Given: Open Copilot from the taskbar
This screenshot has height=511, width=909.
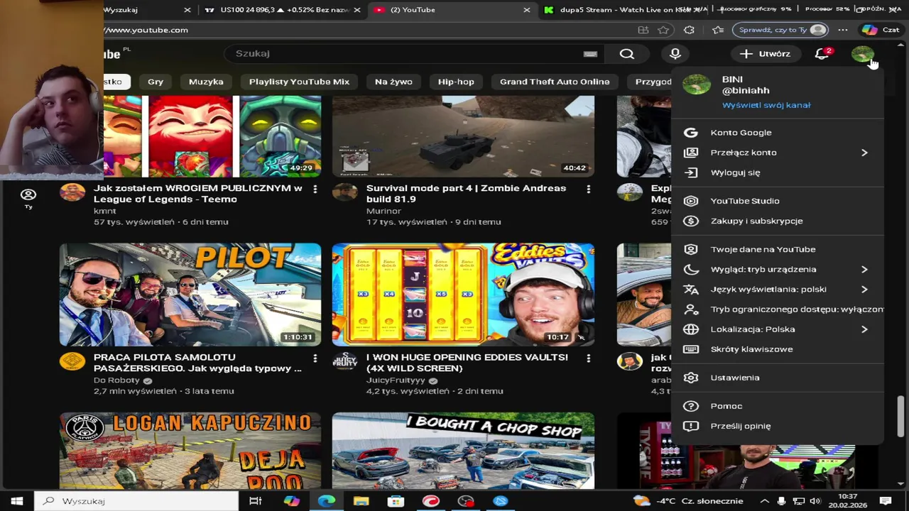Looking at the screenshot, I should pyautogui.click(x=291, y=501).
